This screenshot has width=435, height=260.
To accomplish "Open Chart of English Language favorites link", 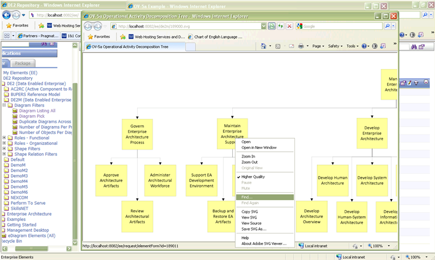I will [215, 37].
